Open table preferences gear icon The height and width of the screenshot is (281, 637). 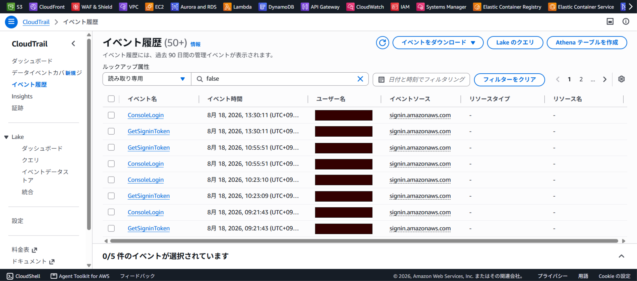(x=621, y=79)
